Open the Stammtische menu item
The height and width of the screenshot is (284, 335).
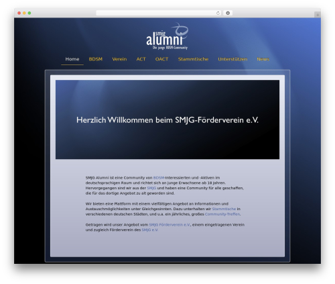pos(193,59)
